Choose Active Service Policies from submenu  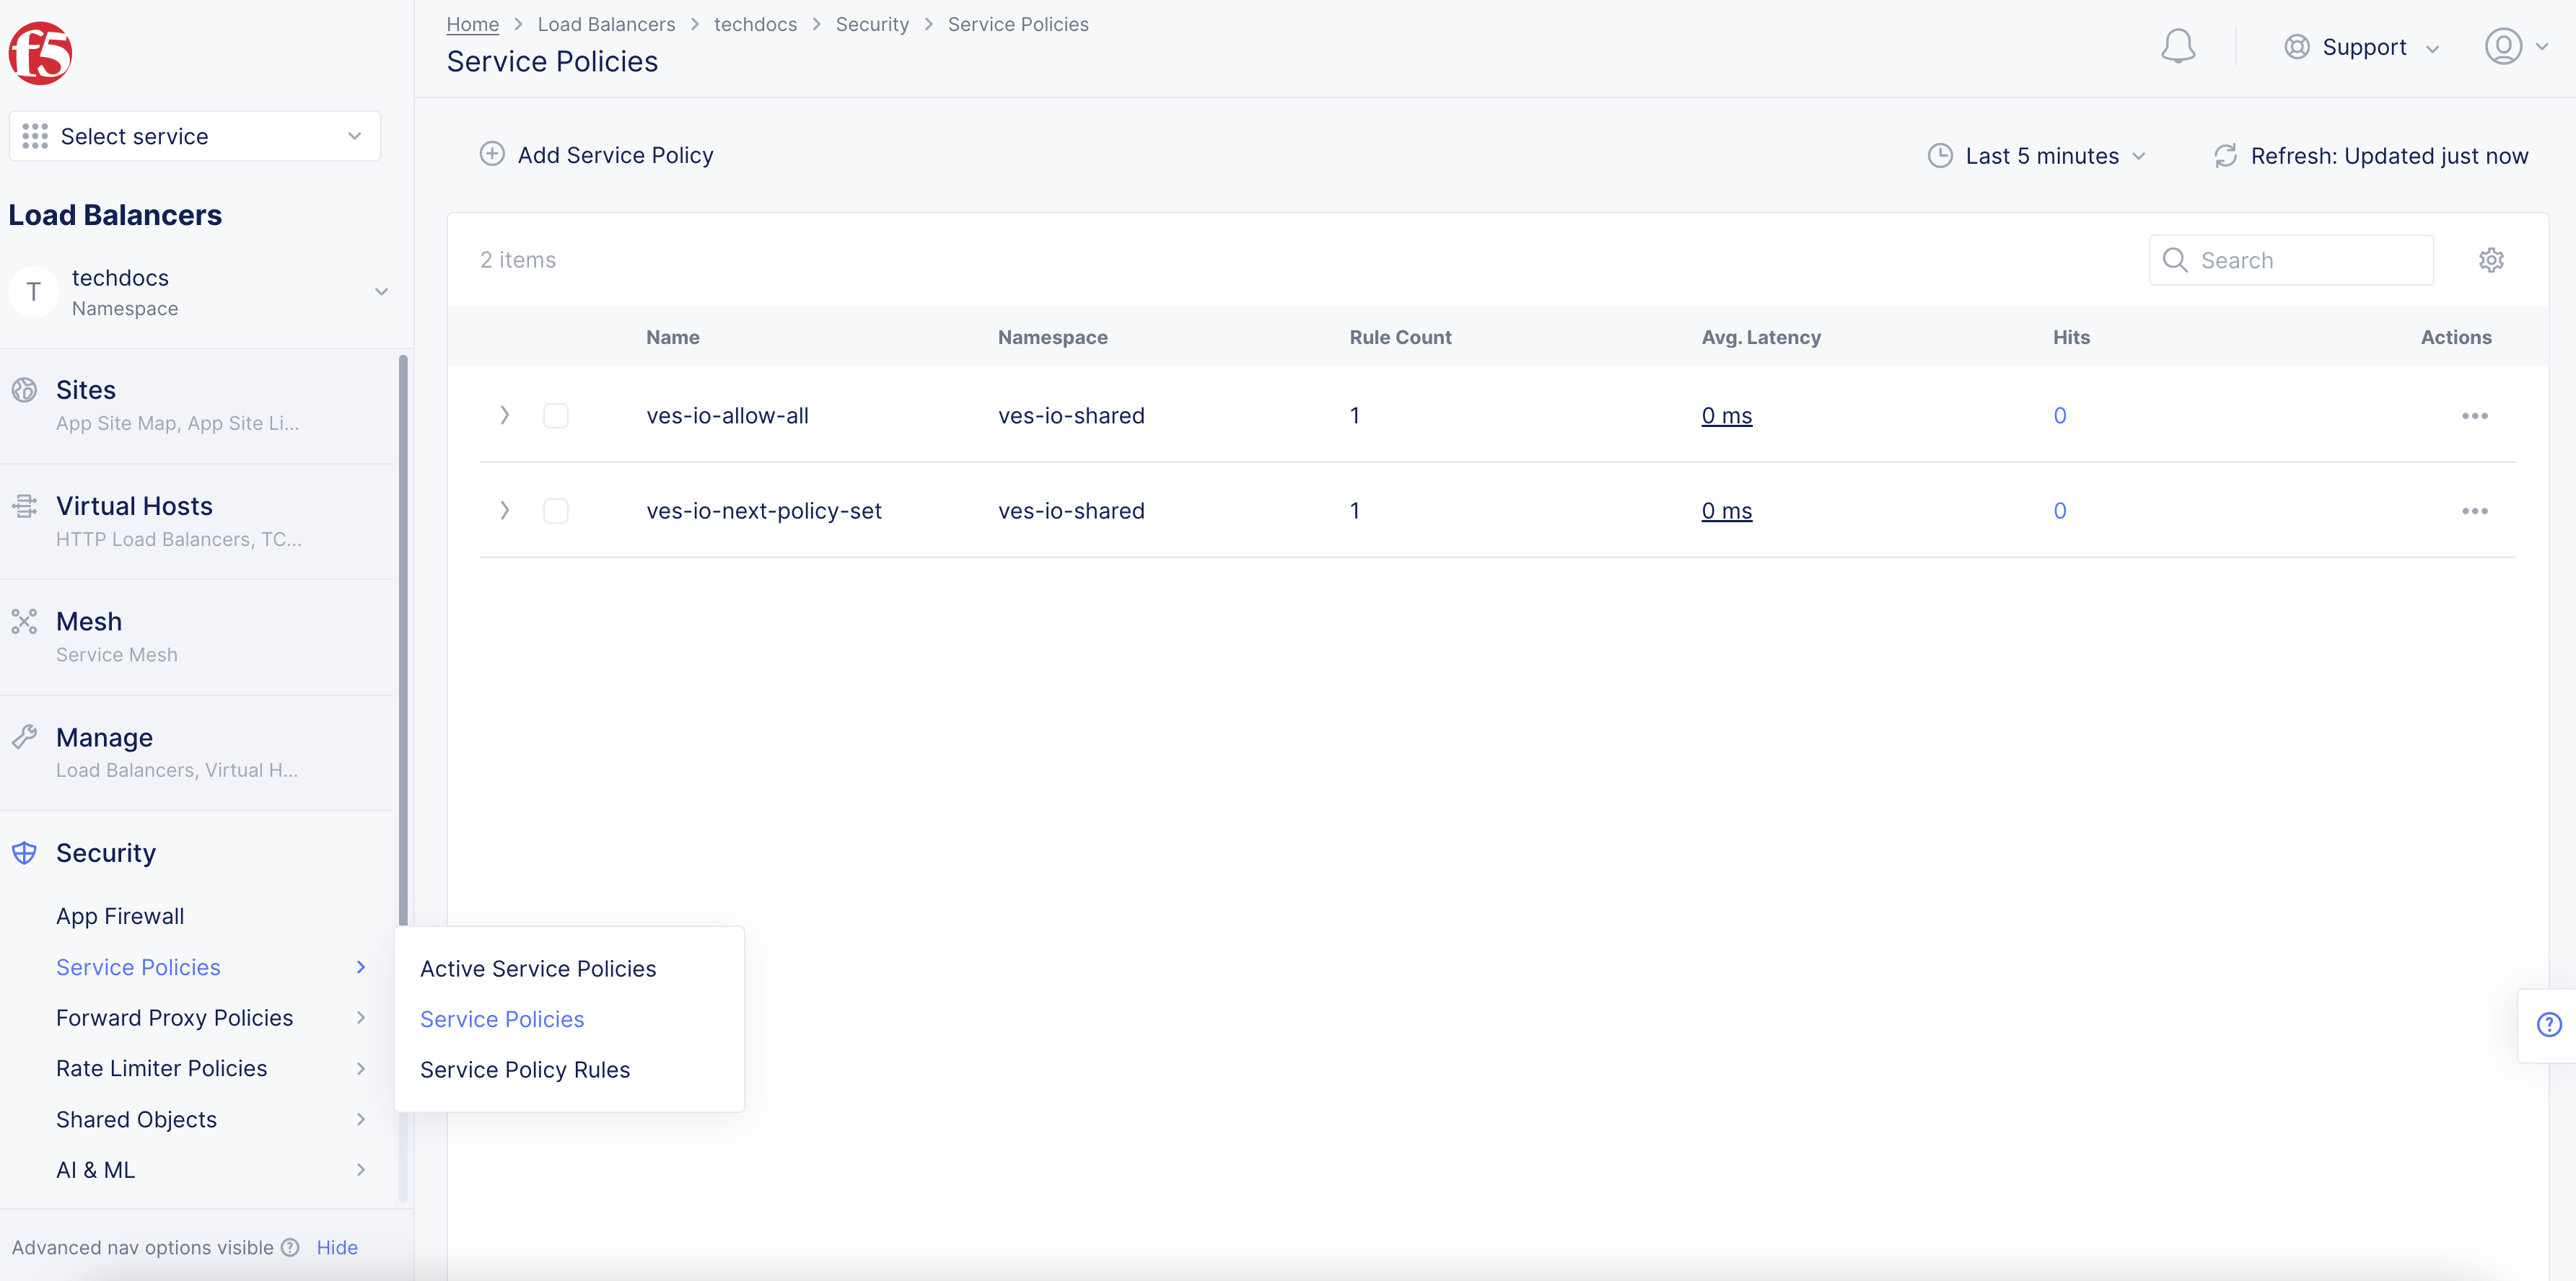[538, 968]
